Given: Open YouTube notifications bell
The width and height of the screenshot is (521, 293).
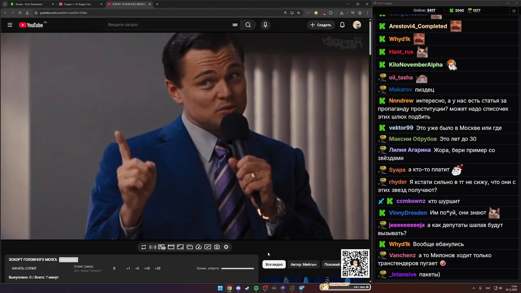Looking at the screenshot, I should (x=342, y=25).
